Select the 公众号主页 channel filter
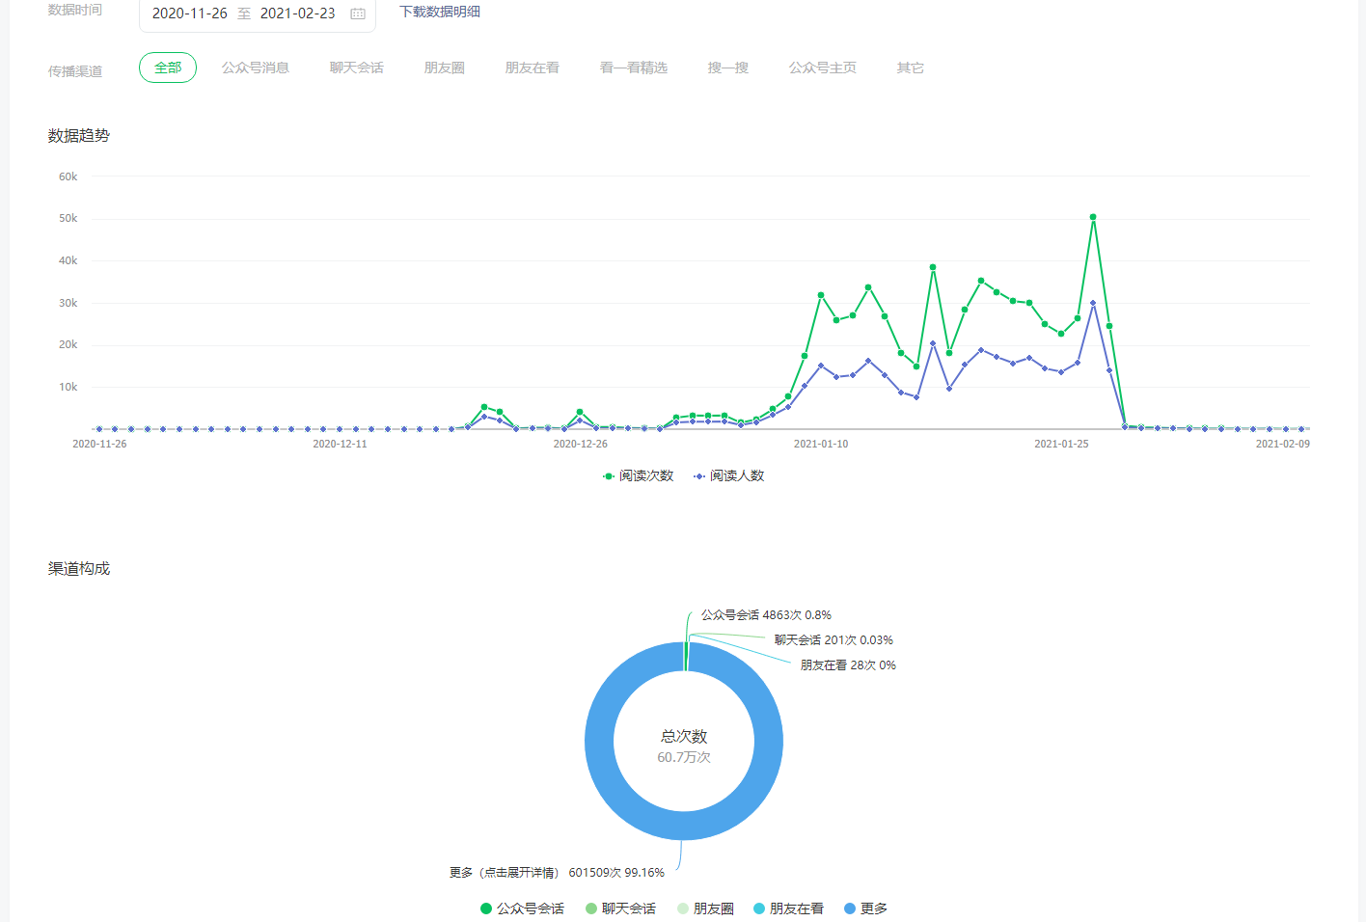 823,68
